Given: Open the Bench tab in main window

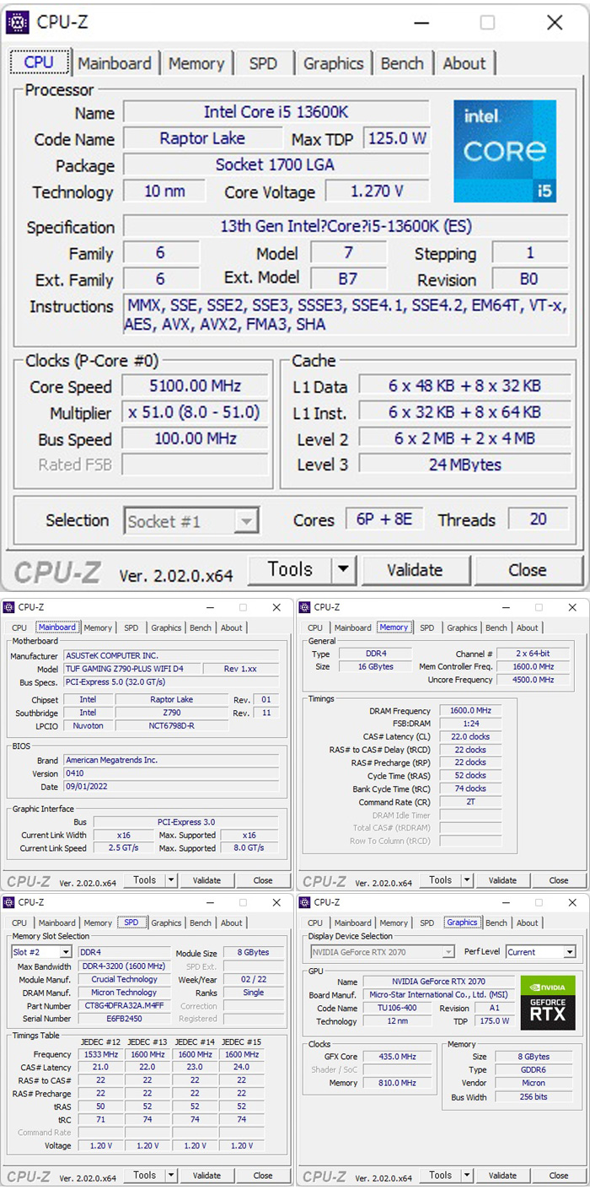Looking at the screenshot, I should pyautogui.click(x=402, y=63).
